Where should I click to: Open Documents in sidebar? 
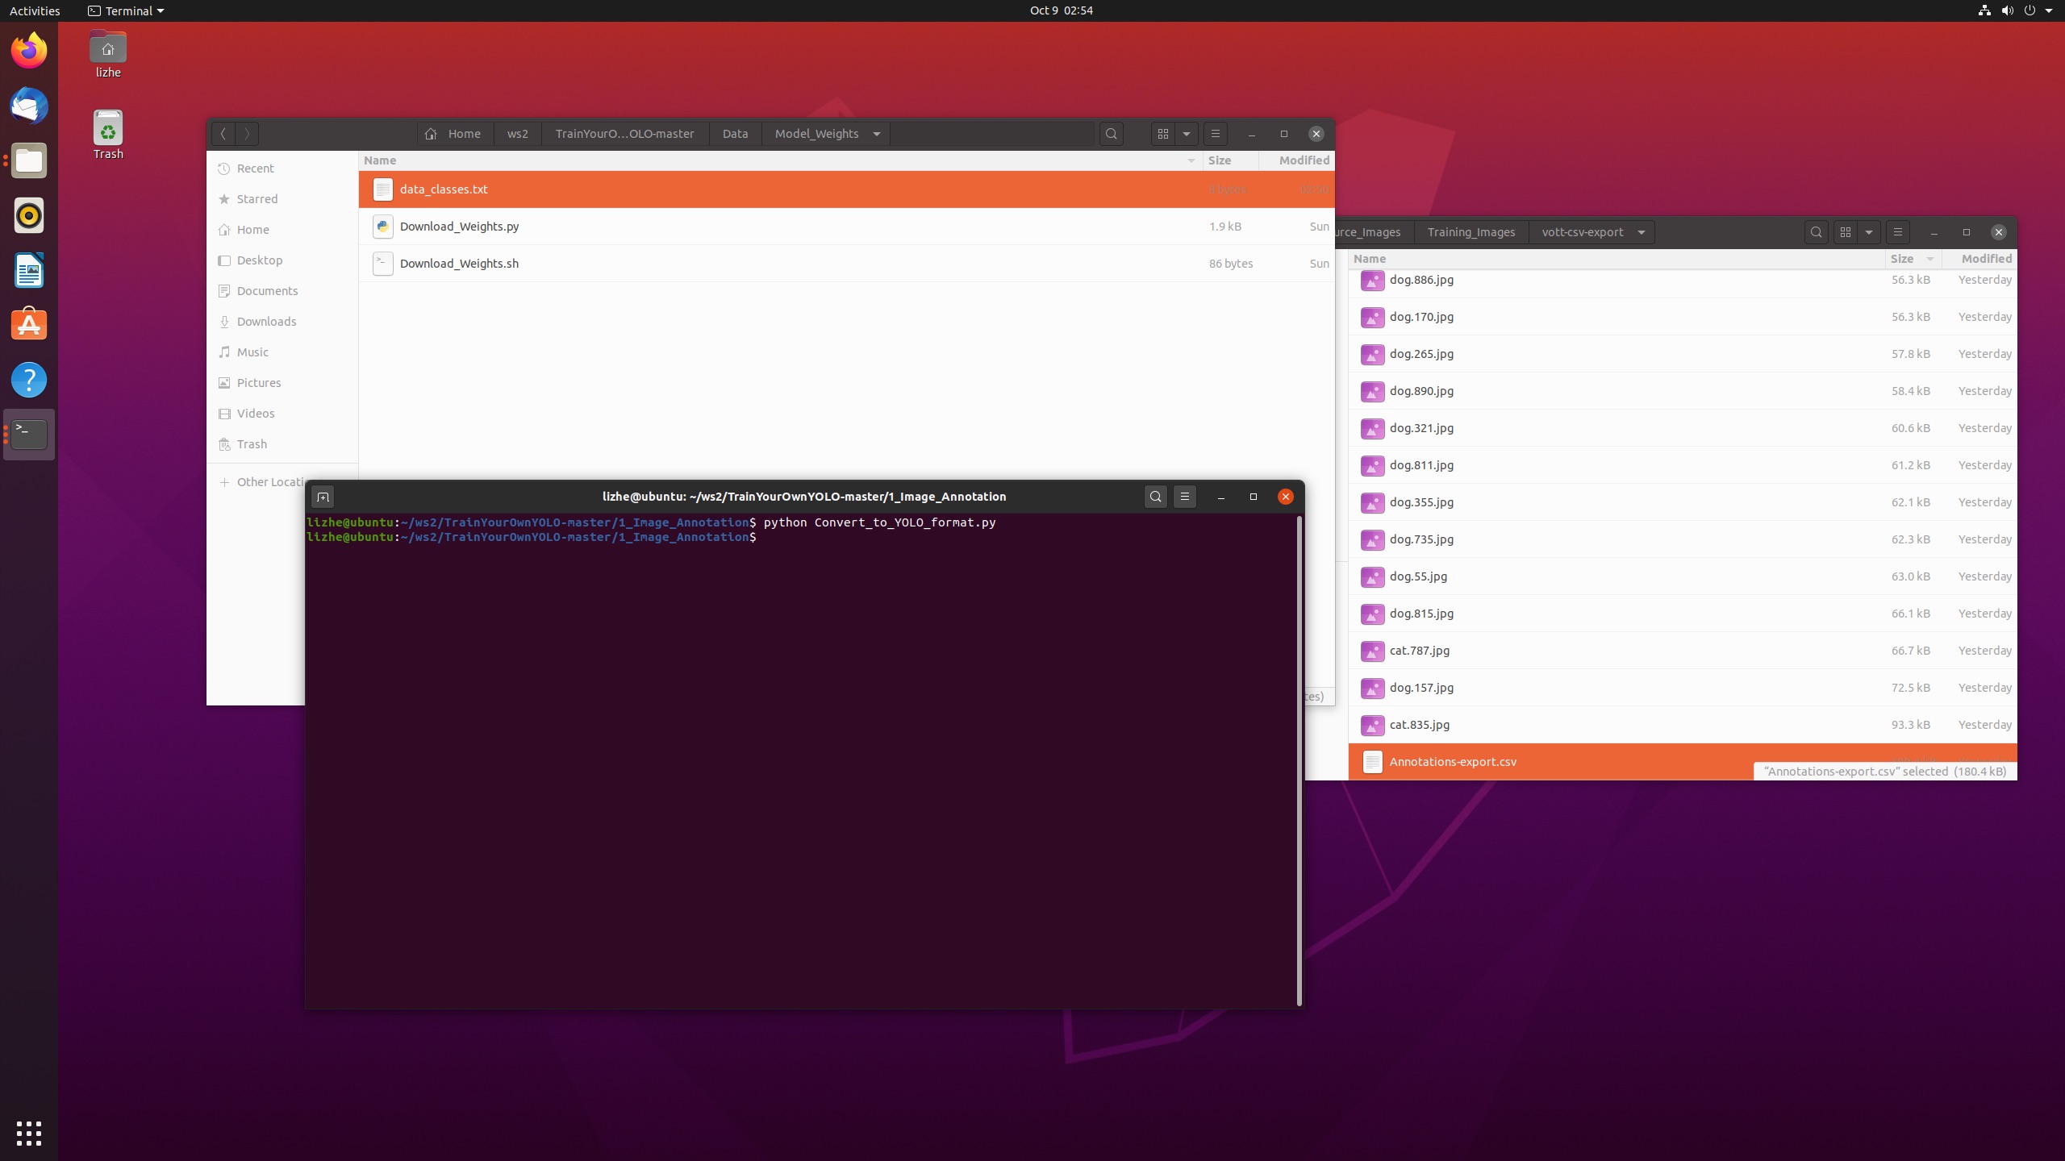pos(282,291)
